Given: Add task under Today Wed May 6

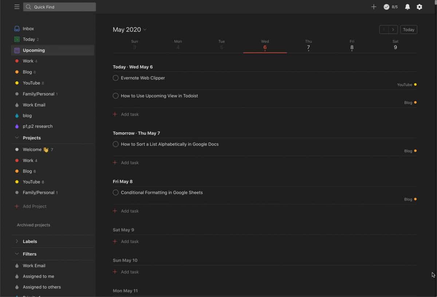Looking at the screenshot, I should tap(126, 114).
